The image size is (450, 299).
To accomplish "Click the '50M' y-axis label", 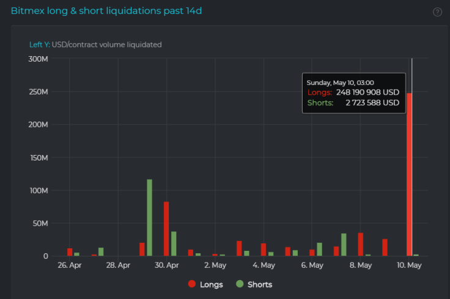I will point(40,223).
